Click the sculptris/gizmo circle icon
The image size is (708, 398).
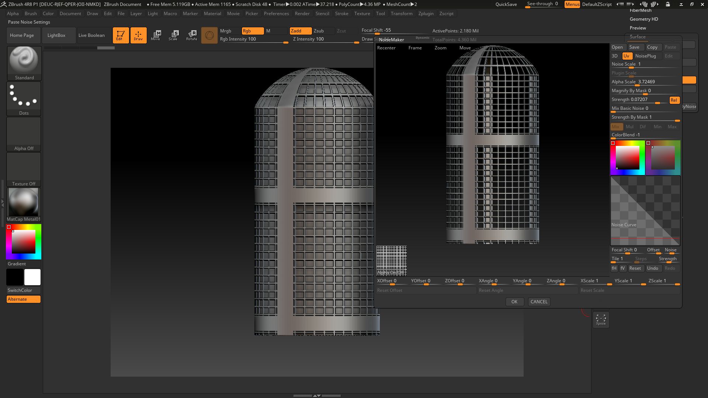click(x=209, y=35)
